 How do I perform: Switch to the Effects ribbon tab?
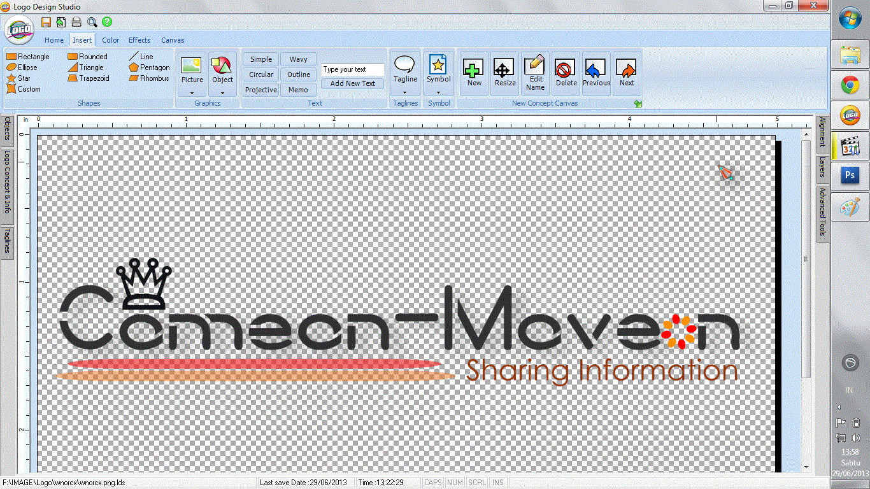pos(139,40)
